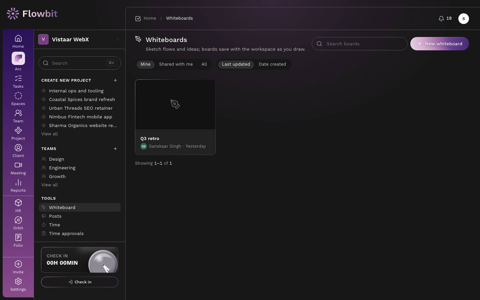
Task: Click the Flowbit logo
Action: pyautogui.click(x=32, y=14)
